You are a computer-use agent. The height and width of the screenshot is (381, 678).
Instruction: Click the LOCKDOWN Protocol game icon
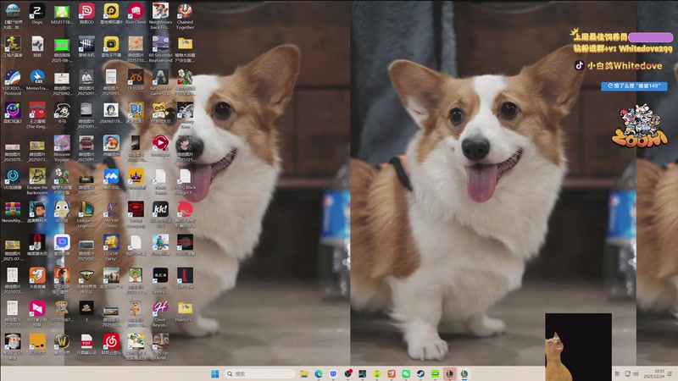coord(13,78)
